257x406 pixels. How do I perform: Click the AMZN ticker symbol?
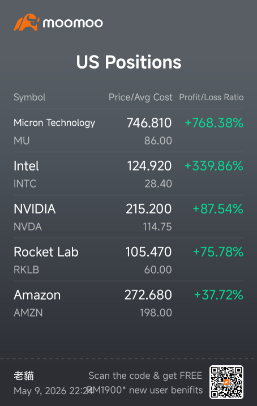(28, 313)
